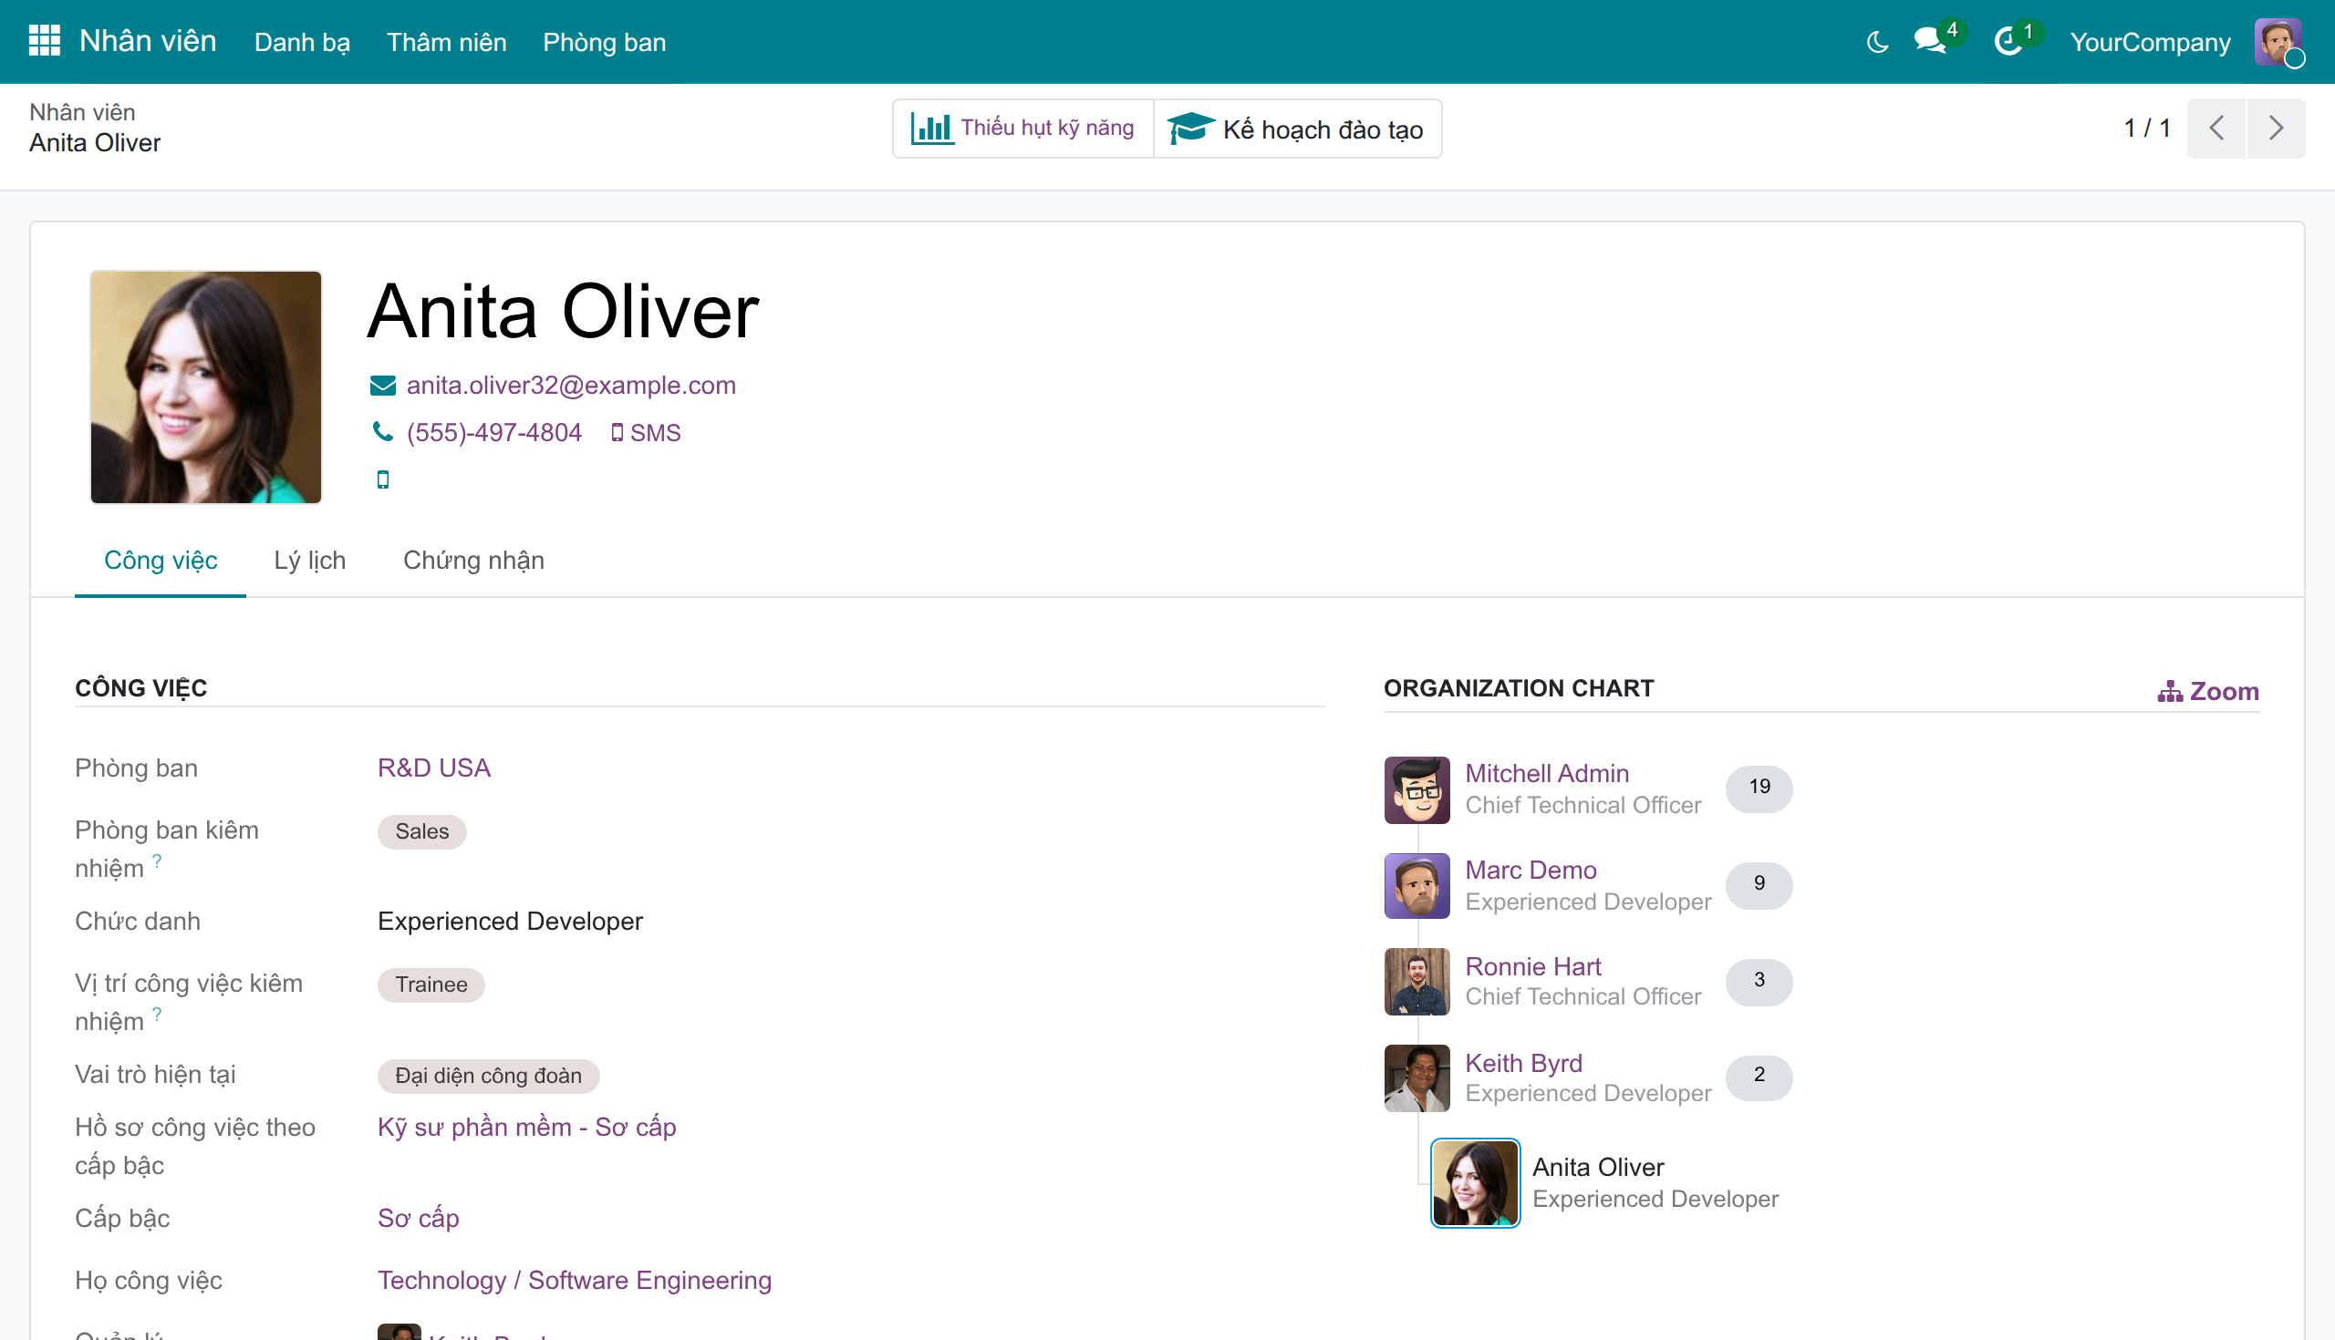Viewport: 2335px width, 1340px height.
Task: Click the Nhân viên breadcrumb link
Action: coord(82,112)
